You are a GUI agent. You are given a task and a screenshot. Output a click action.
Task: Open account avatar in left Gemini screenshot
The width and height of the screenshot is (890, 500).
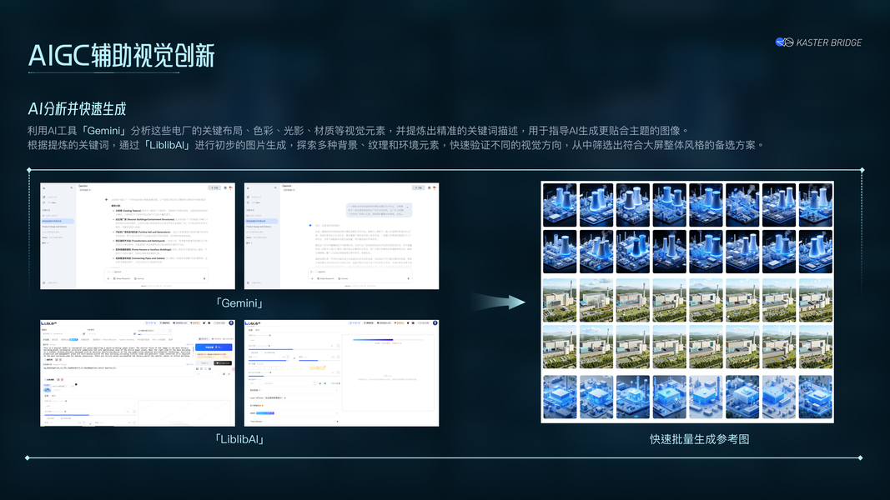[x=230, y=187]
